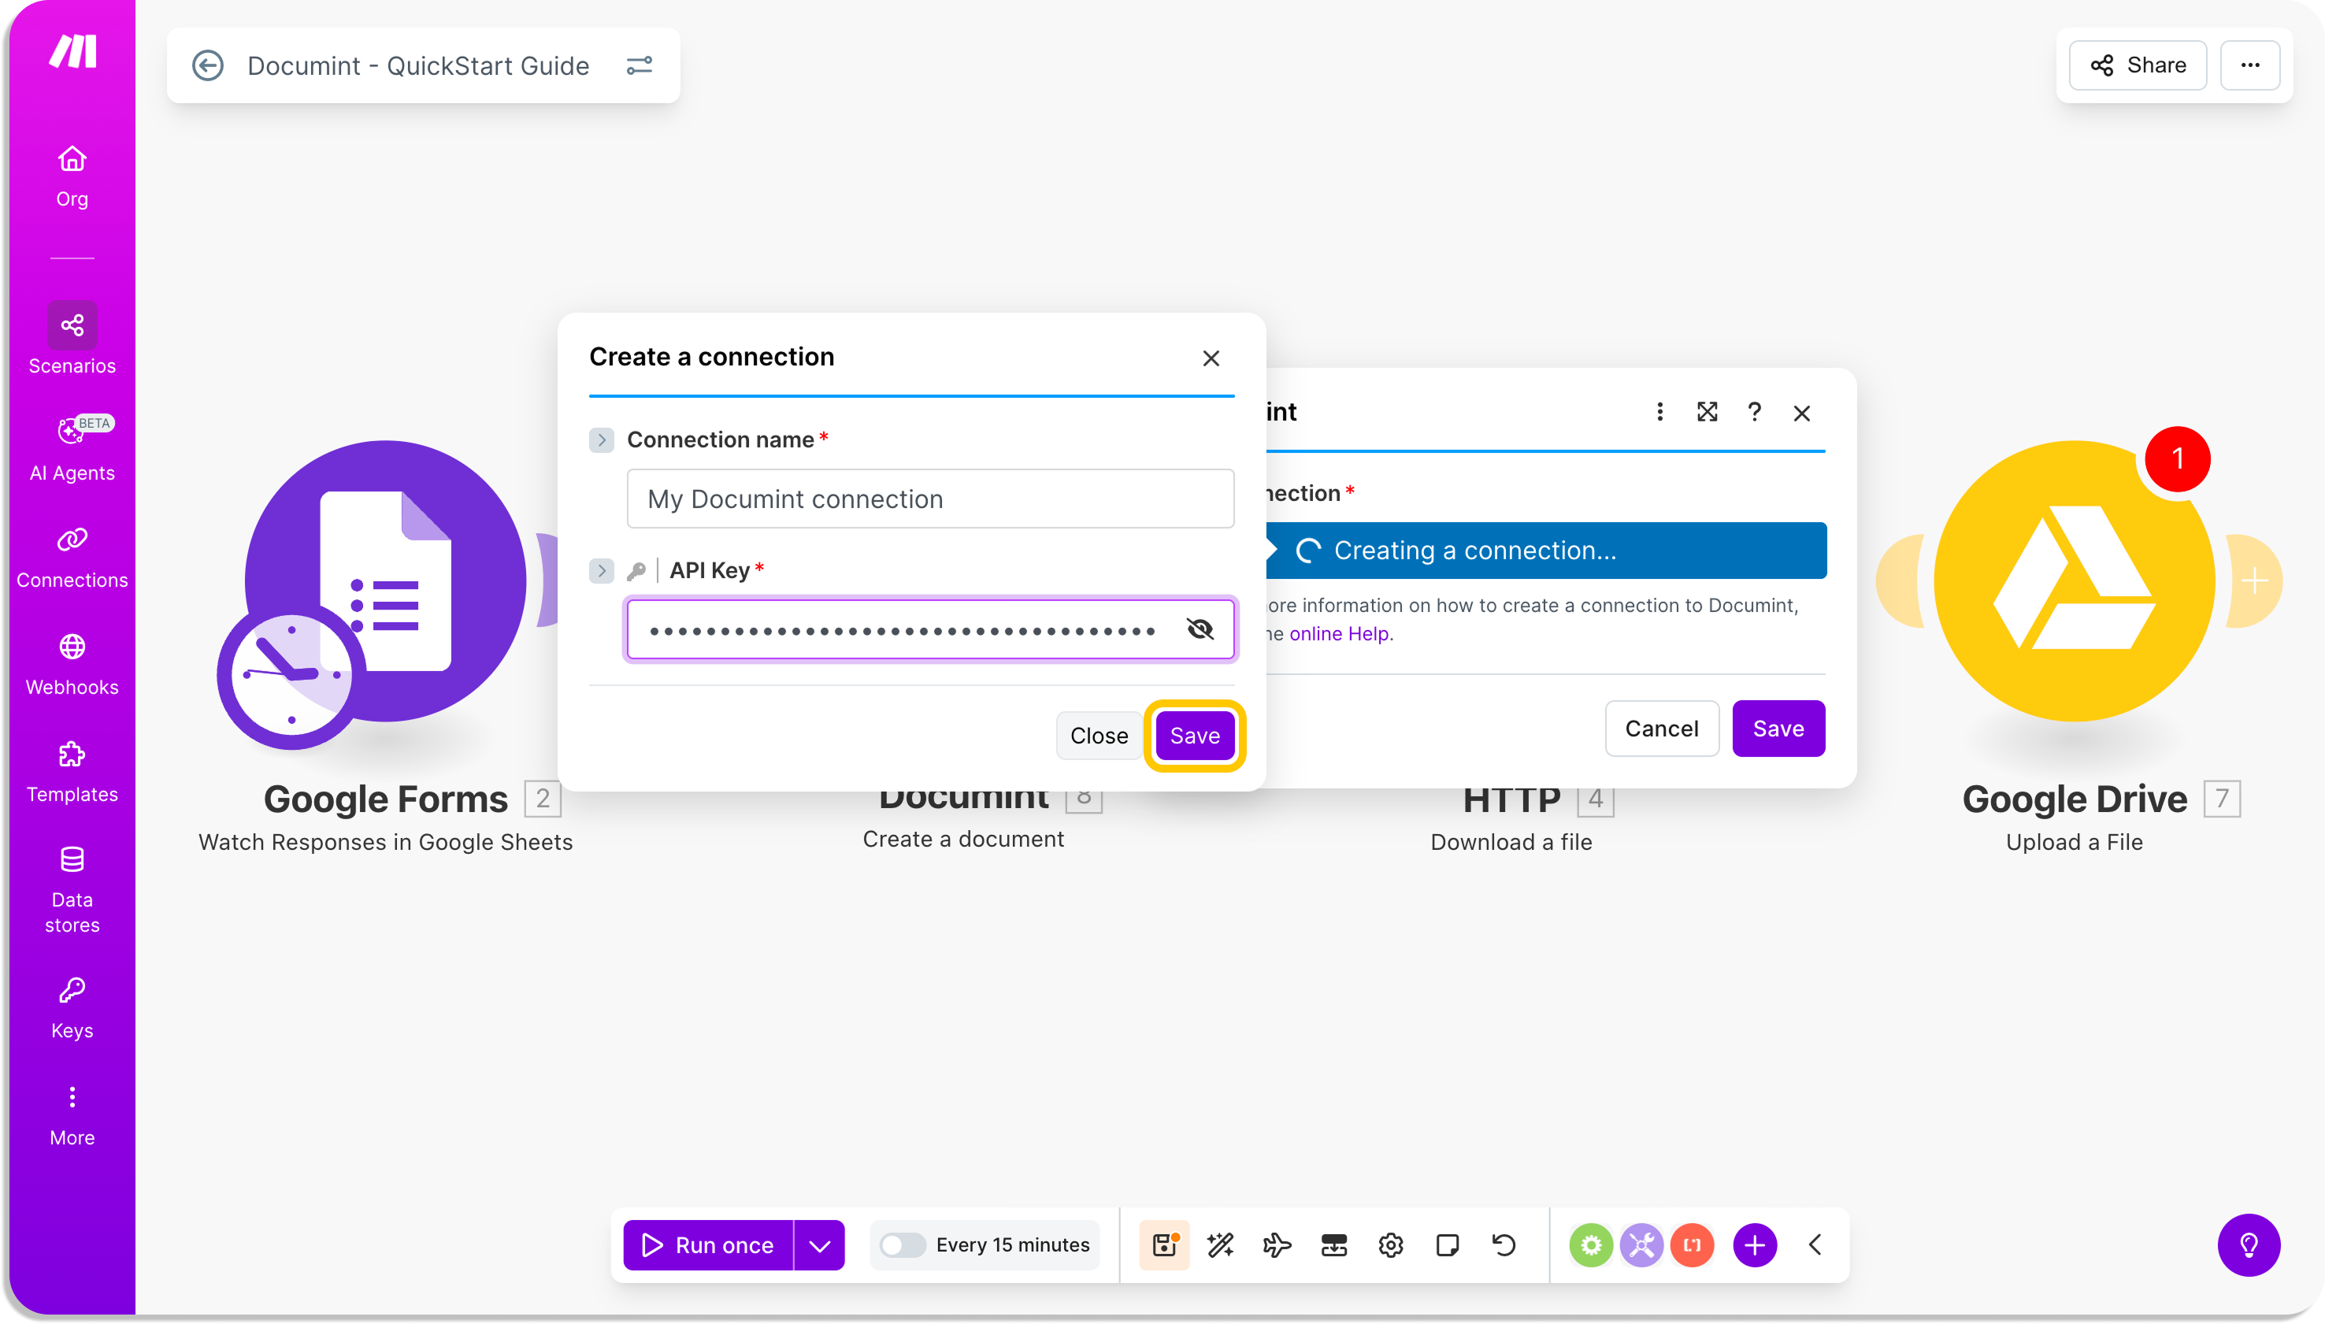Click the auto-align magic wand icon
This screenshot has width=2325, height=1324.
[1220, 1245]
